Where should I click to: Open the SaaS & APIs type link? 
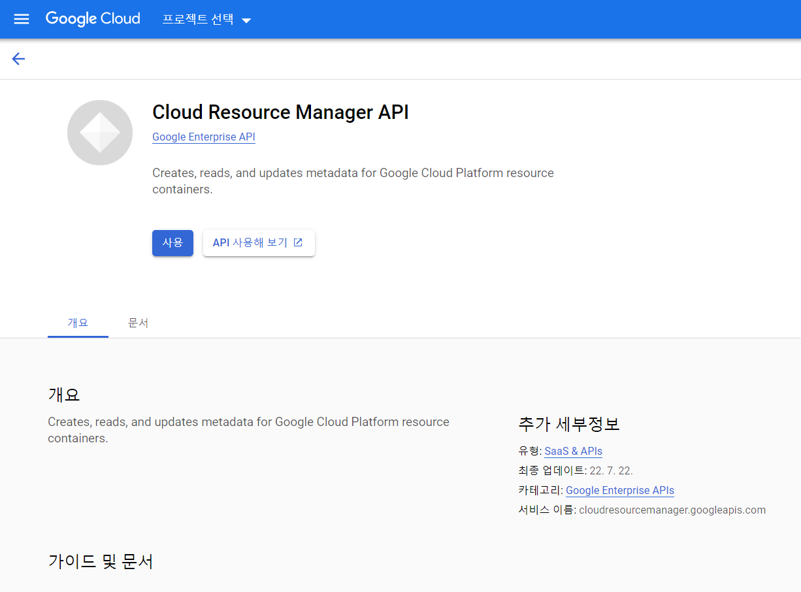573,452
